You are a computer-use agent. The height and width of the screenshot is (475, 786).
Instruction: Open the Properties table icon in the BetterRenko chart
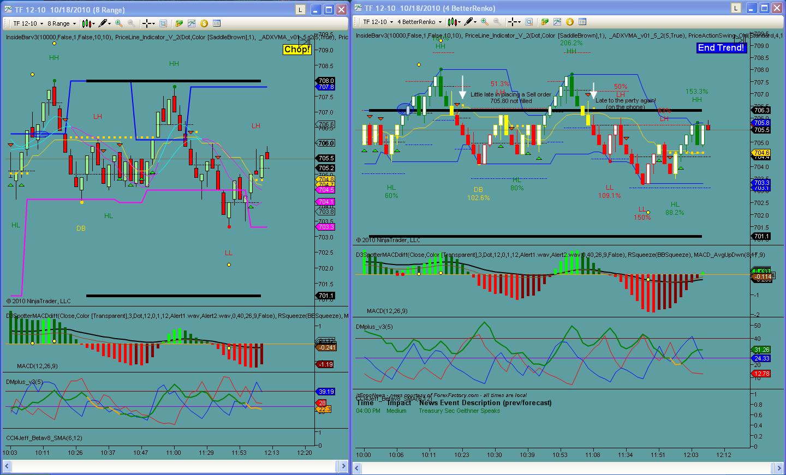(x=582, y=22)
